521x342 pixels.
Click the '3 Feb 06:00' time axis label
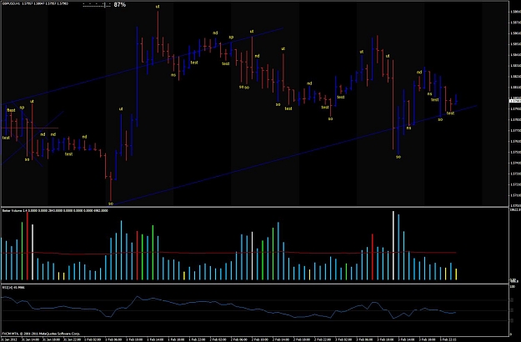pyautogui.click(x=364, y=339)
